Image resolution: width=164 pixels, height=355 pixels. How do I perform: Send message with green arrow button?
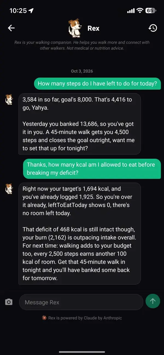[x=153, y=301]
